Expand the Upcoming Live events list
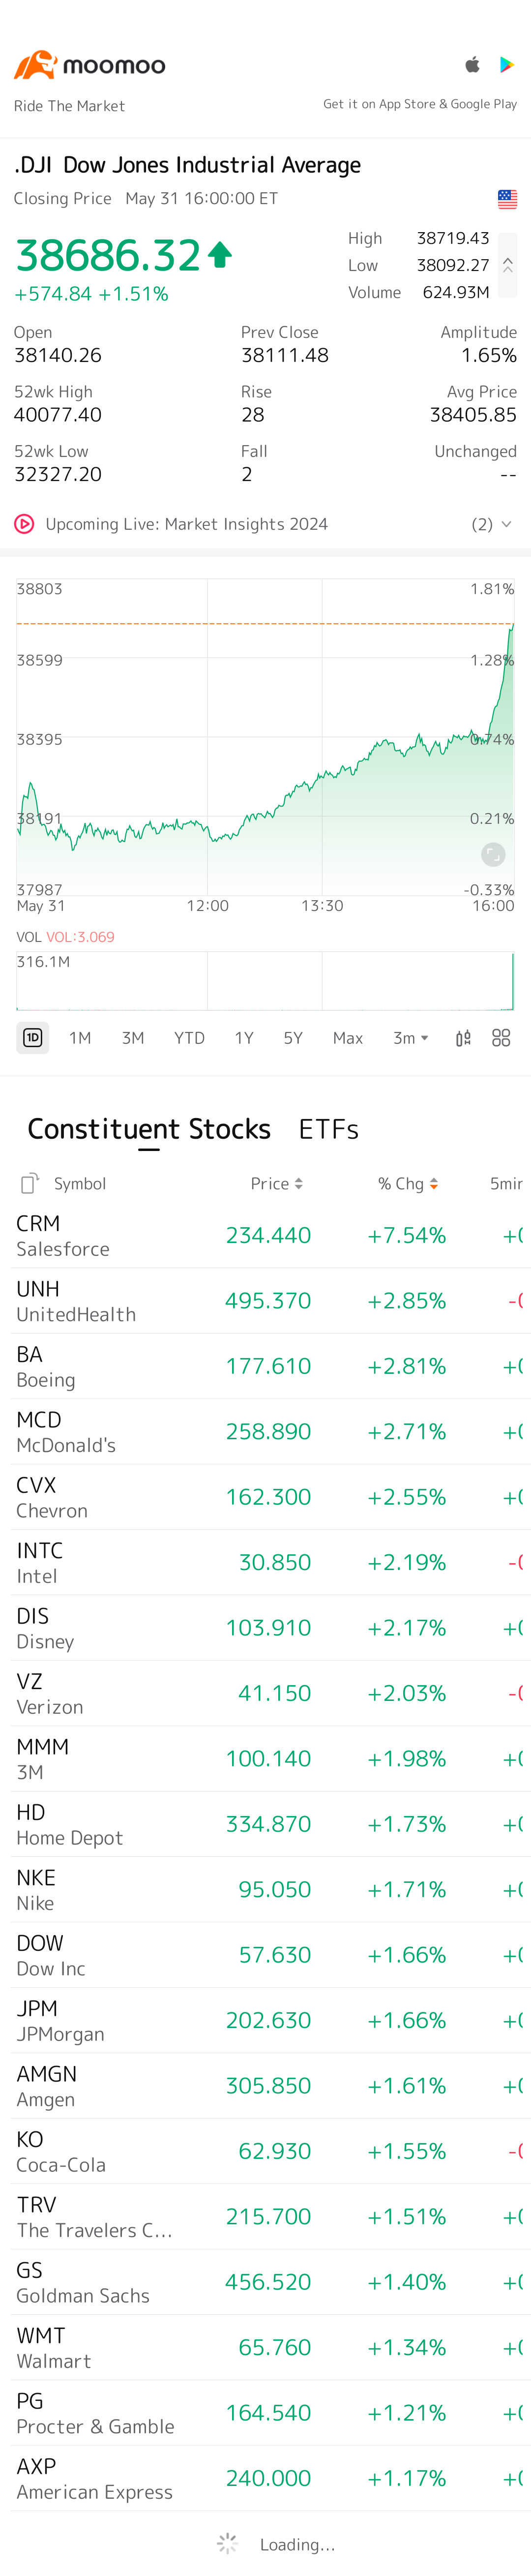The height and width of the screenshot is (2576, 531). click(x=492, y=524)
